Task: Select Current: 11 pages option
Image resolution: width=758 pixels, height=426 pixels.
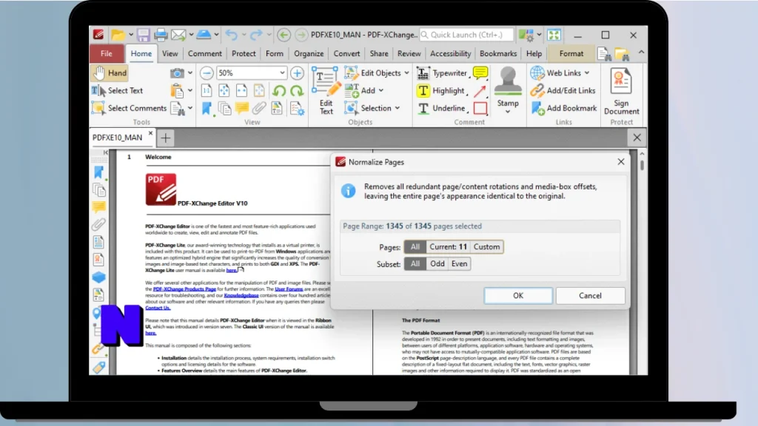Action: 448,247
